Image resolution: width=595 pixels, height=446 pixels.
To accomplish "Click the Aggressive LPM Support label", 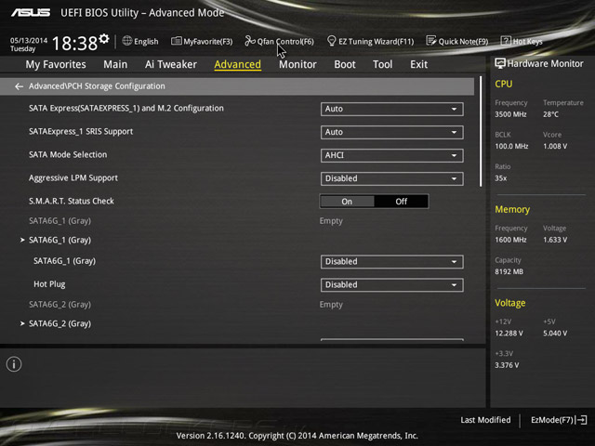I will [x=73, y=177].
